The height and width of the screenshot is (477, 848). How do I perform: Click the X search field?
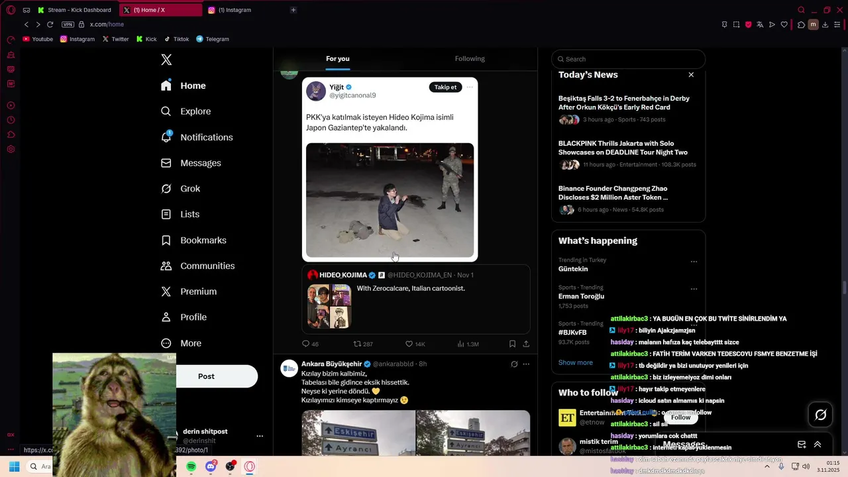628,59
